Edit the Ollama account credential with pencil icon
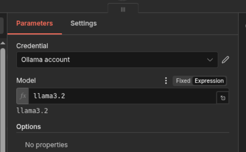 (x=225, y=60)
